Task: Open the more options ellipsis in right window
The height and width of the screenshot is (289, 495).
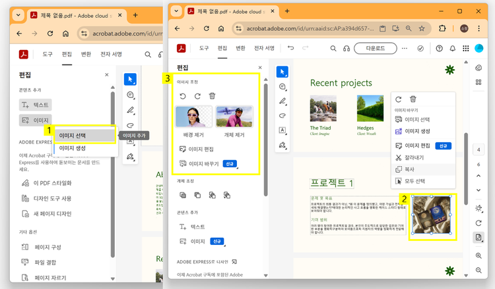Action: click(x=405, y=49)
